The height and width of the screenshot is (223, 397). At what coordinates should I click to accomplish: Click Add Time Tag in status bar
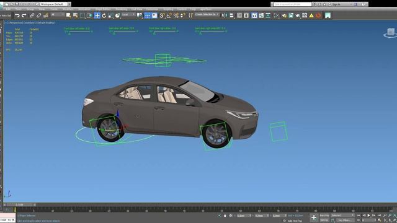coord(295,221)
